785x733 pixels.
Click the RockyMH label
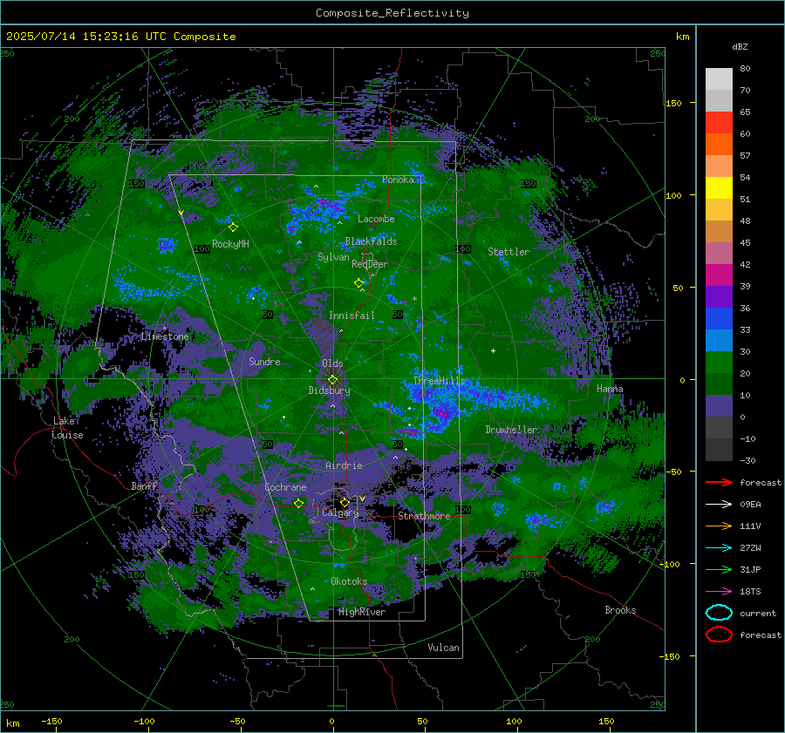tap(230, 244)
